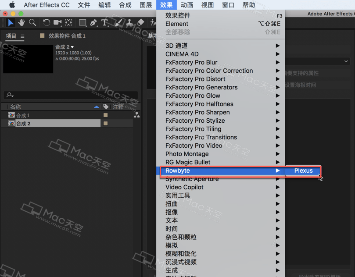Image resolution: width=355 pixels, height=277 pixels.
Task: Expand the Rowbyte submenu
Action: point(221,170)
